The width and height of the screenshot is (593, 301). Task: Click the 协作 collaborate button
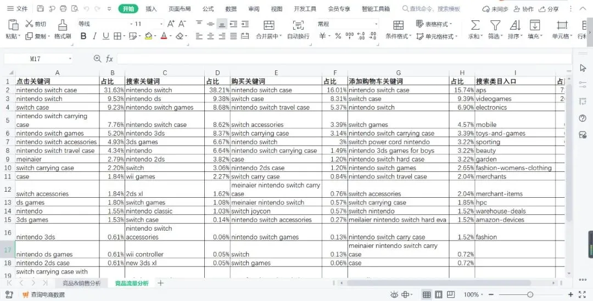524,9
